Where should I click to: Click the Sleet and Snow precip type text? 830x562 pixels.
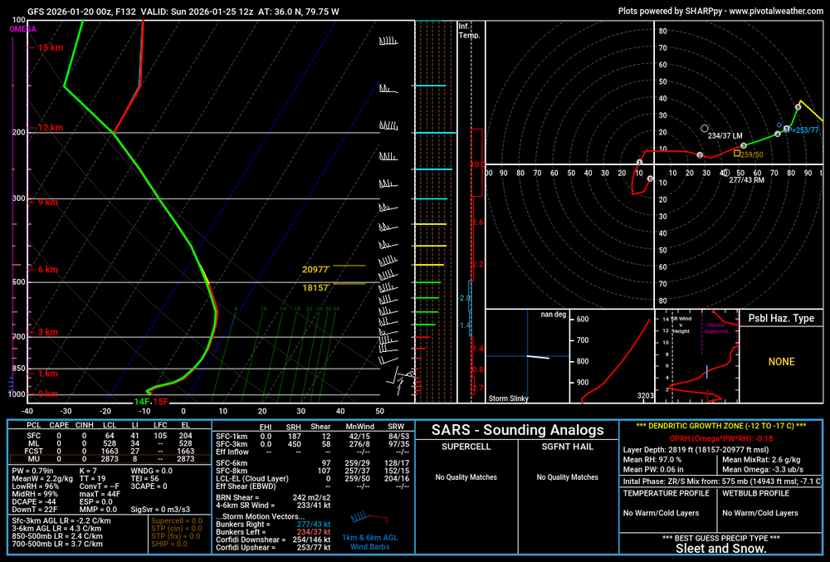pyautogui.click(x=720, y=549)
